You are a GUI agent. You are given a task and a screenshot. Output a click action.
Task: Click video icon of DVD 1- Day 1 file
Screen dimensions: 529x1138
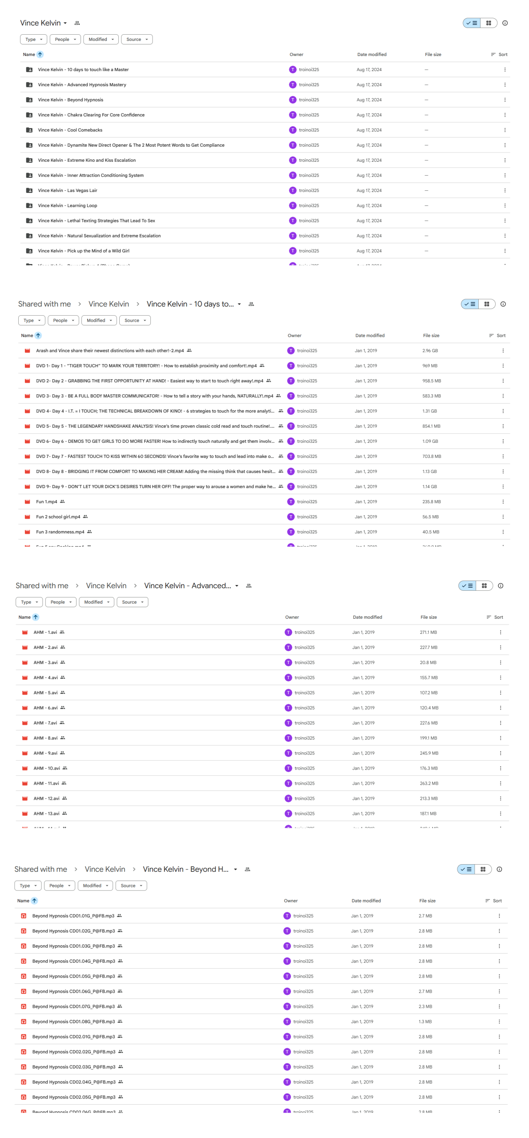click(27, 365)
